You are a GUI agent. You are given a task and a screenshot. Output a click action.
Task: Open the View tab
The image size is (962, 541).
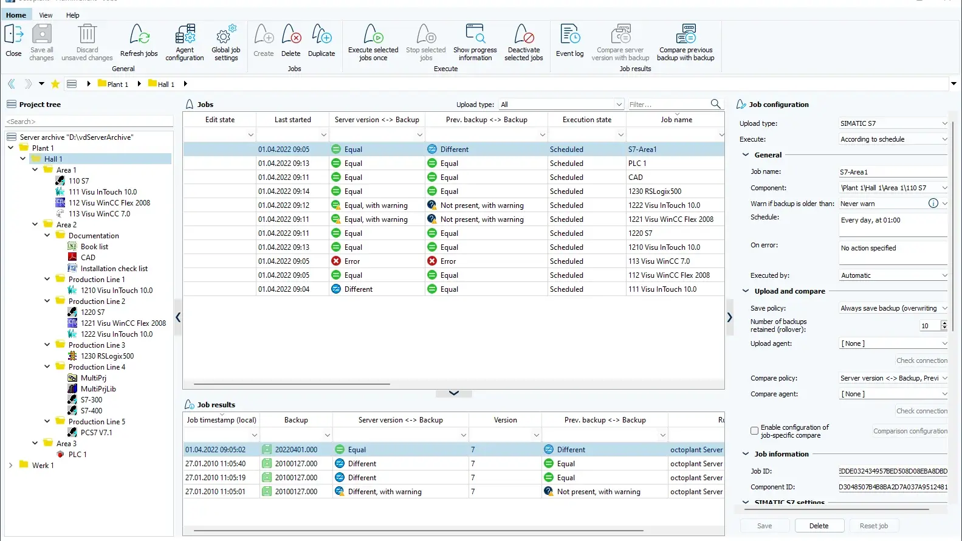point(46,15)
